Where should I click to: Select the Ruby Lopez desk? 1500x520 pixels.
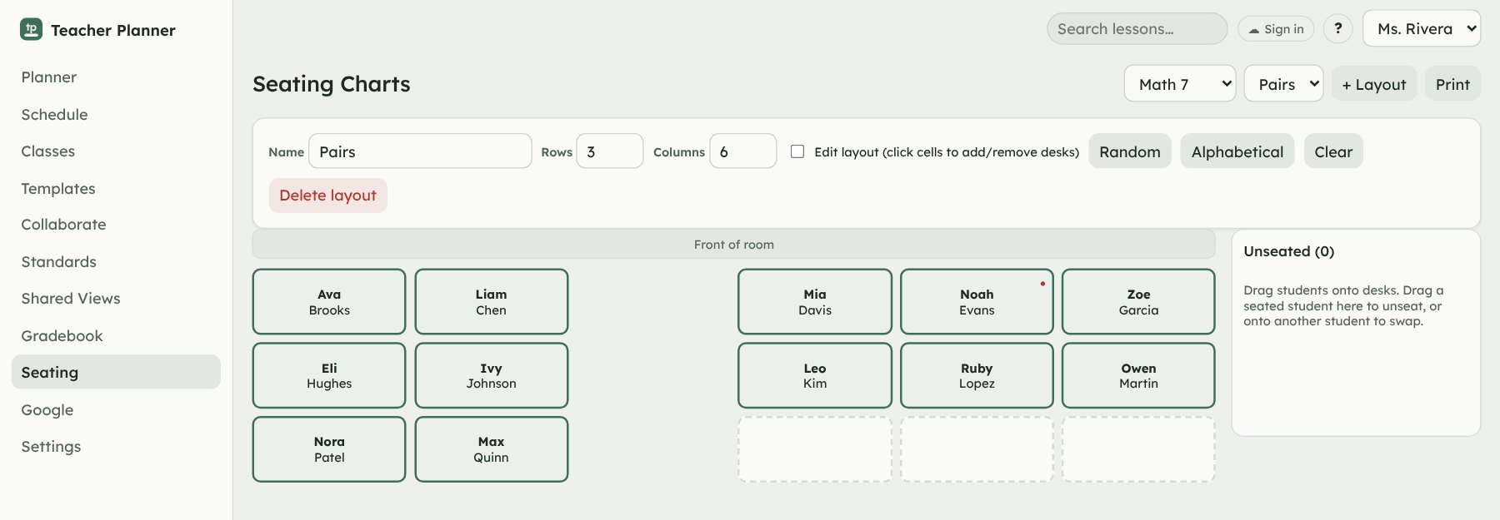977,375
